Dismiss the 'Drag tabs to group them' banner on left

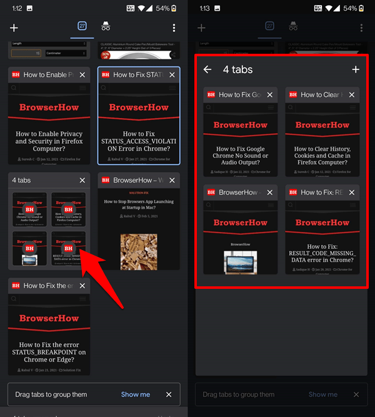(169, 394)
